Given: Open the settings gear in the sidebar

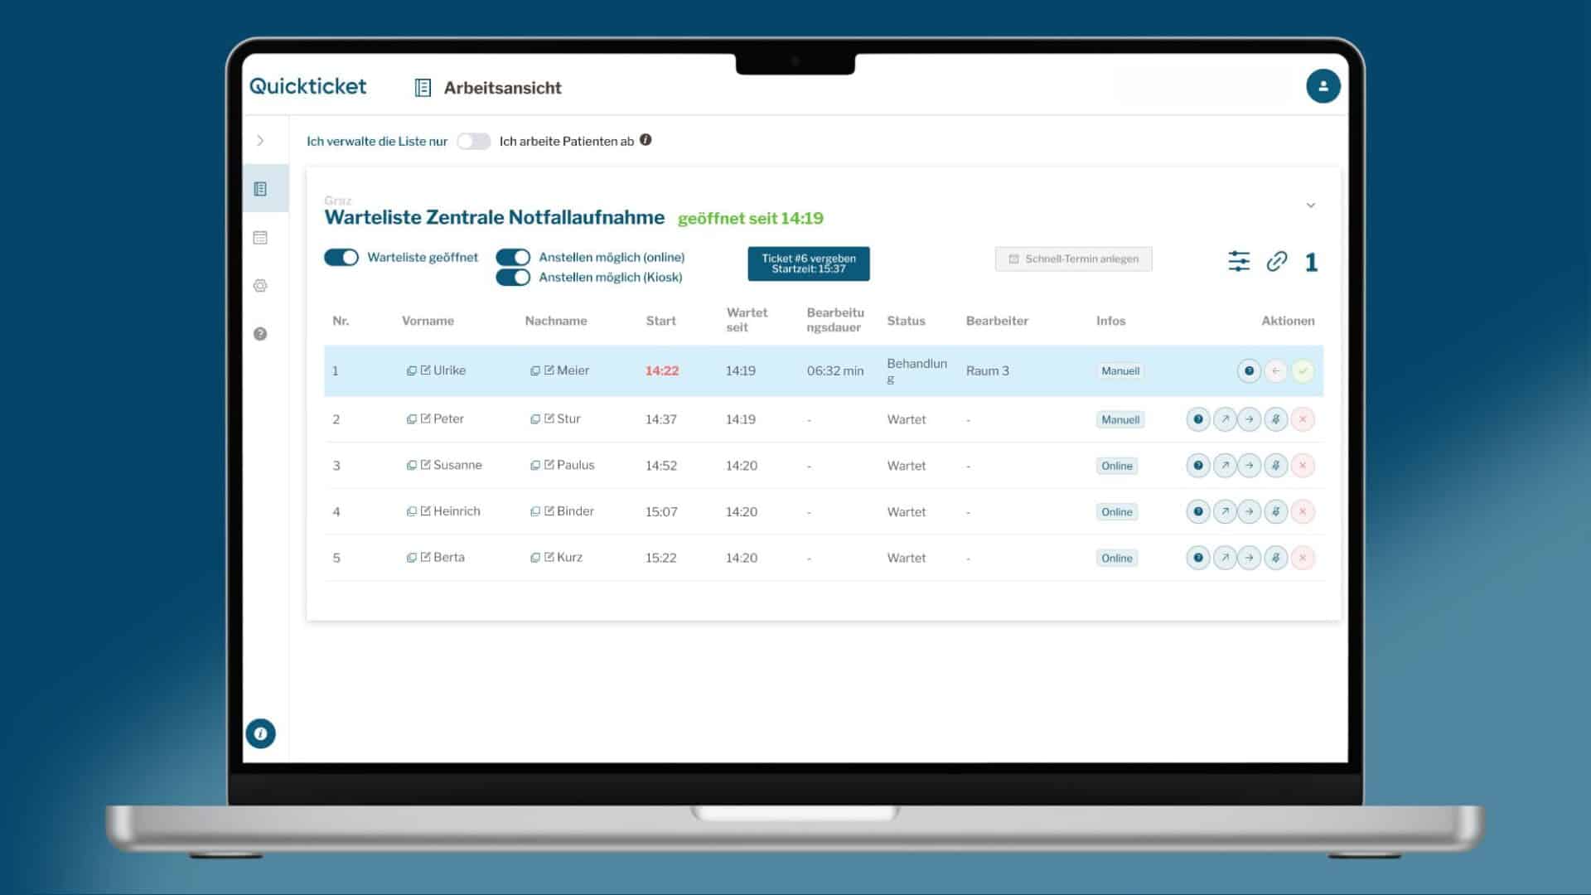Looking at the screenshot, I should (260, 286).
